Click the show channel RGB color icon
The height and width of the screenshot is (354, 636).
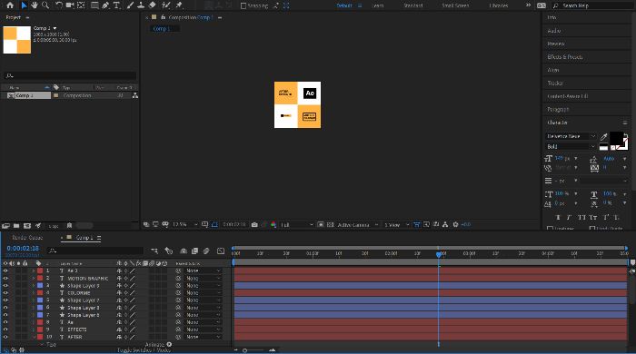(x=273, y=224)
